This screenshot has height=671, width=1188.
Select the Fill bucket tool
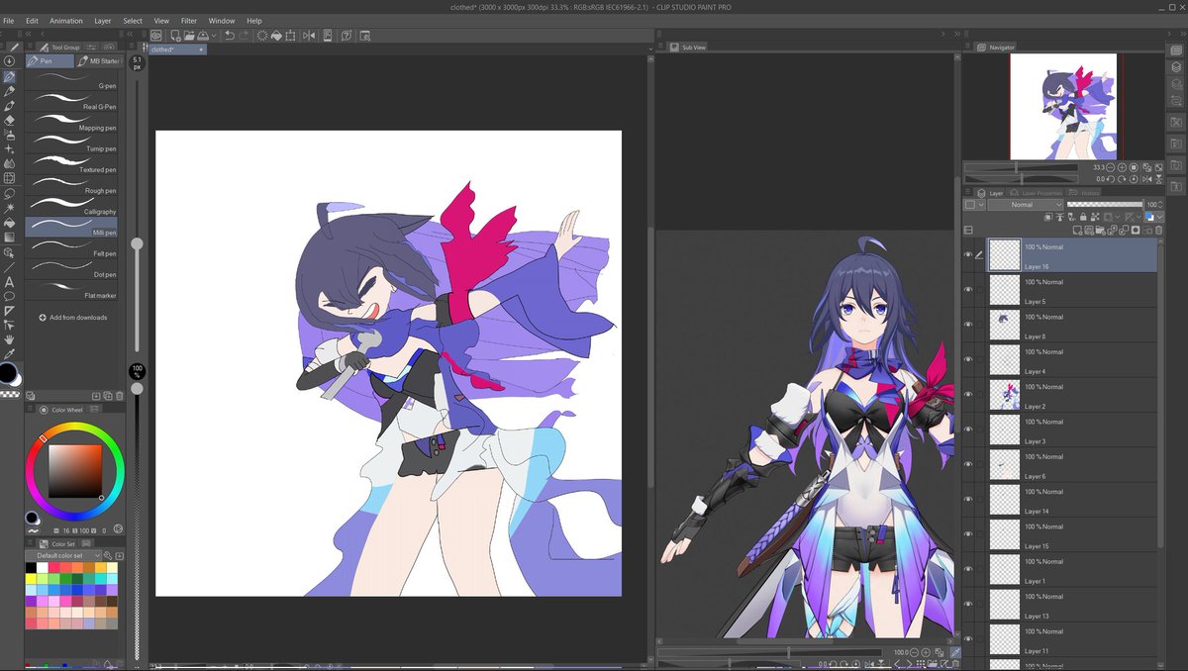point(9,223)
